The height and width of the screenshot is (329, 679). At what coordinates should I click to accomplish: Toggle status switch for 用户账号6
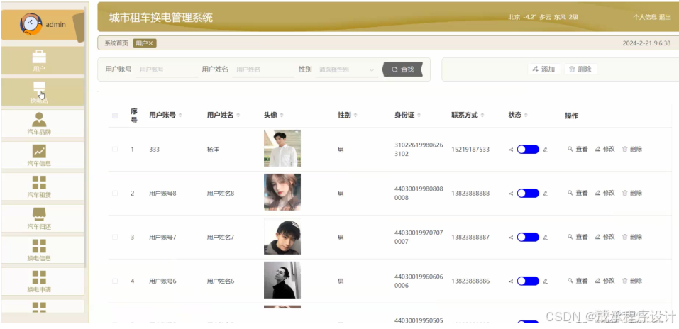[528, 281]
